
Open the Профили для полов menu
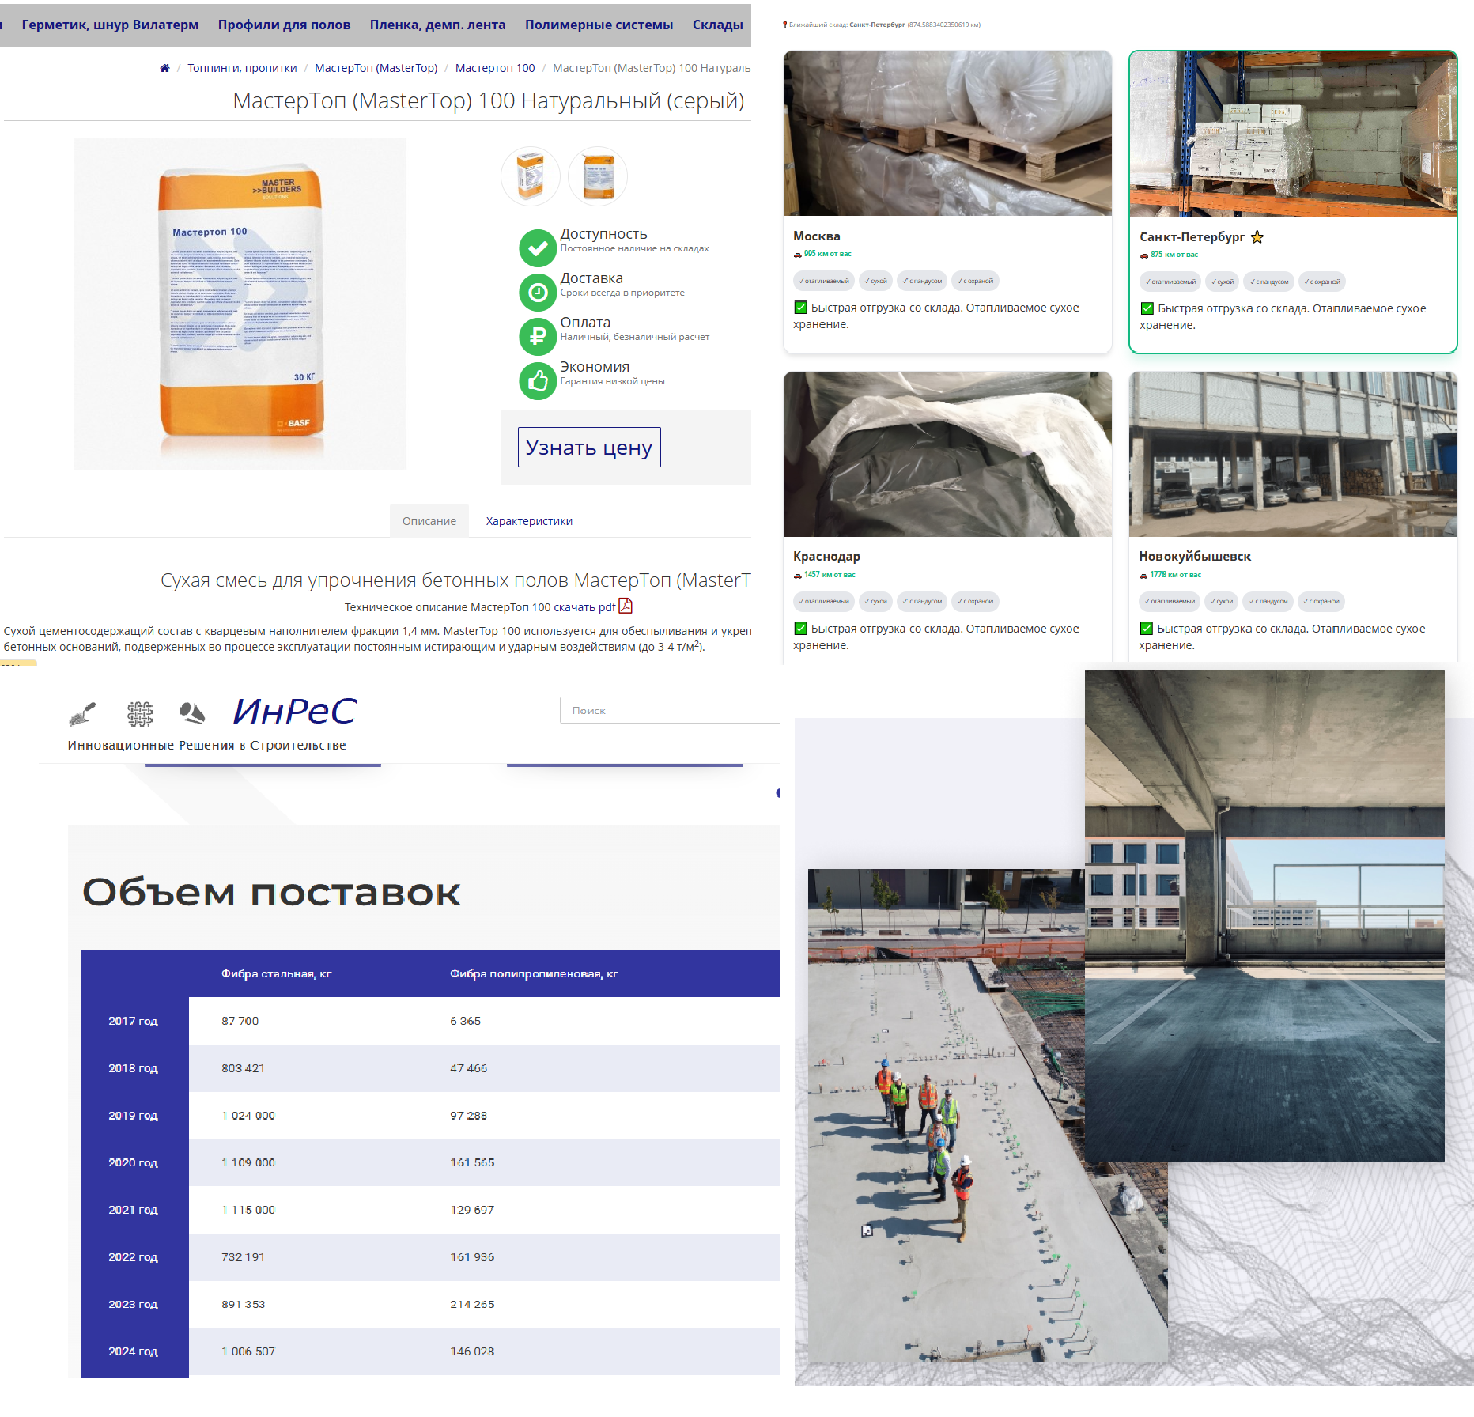click(285, 25)
